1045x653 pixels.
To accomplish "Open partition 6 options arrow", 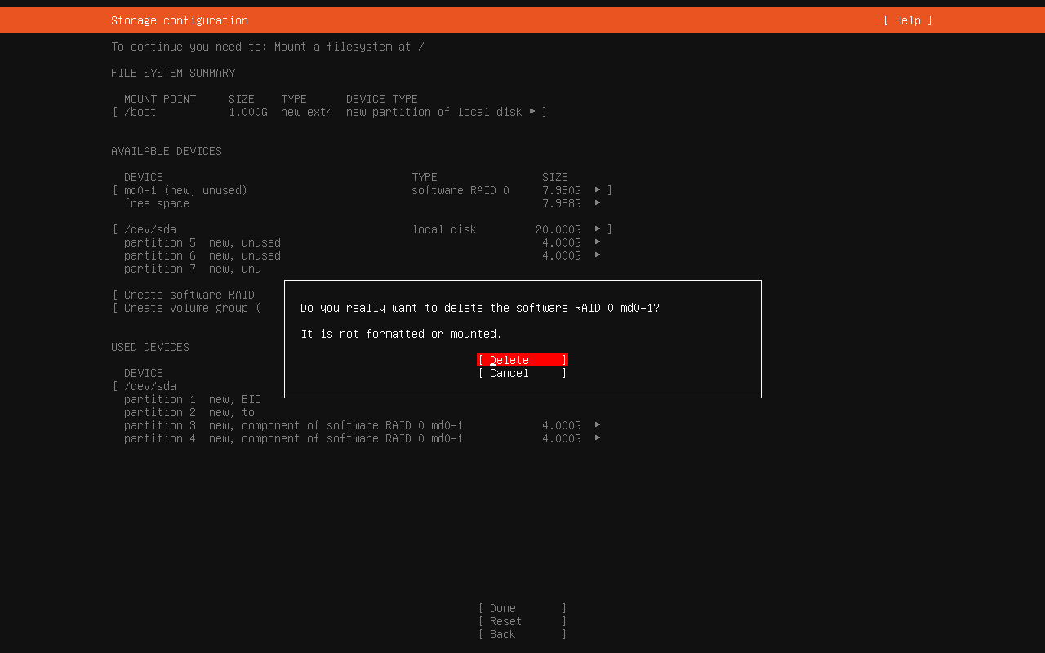I will 598,255.
